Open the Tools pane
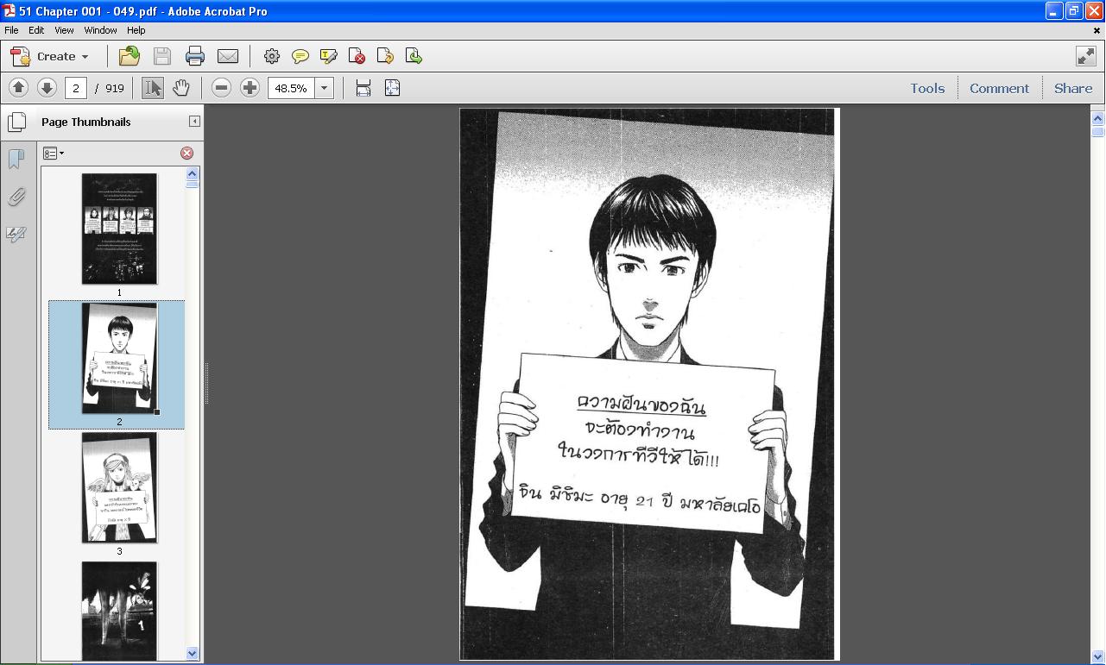The height and width of the screenshot is (665, 1106). pyautogui.click(x=927, y=88)
